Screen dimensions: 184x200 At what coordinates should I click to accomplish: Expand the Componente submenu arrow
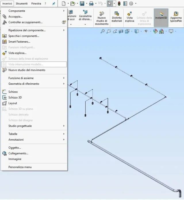coord(64,11)
